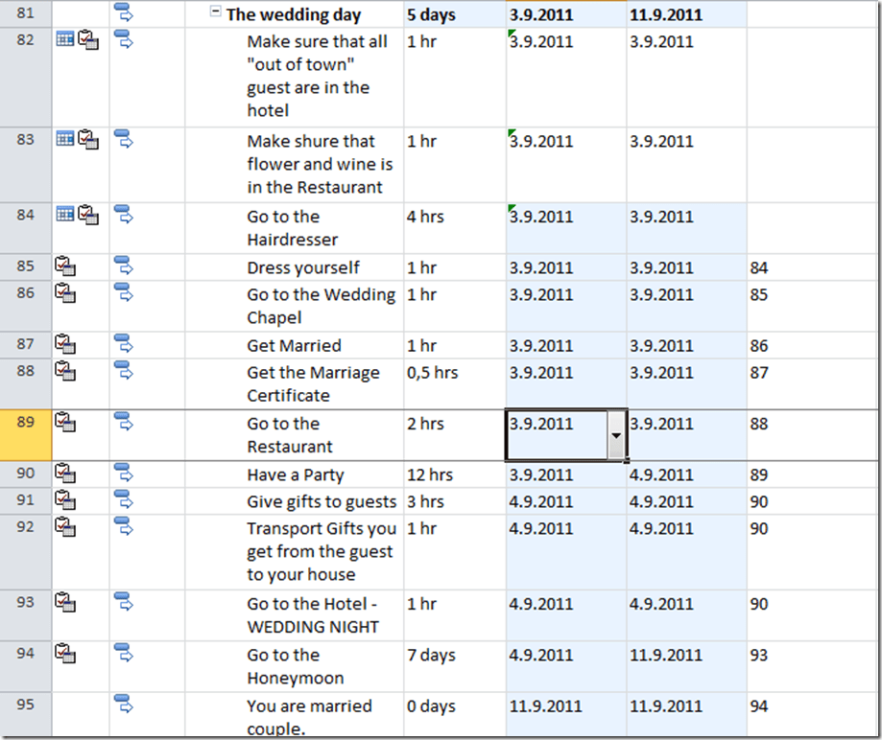The width and height of the screenshot is (882, 740).
Task: Select the finish date of the "Dress yourself" task
Action: pos(661,267)
